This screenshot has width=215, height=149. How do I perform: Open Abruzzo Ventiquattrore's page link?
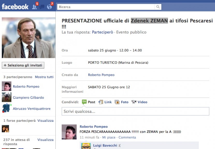(x=32, y=109)
